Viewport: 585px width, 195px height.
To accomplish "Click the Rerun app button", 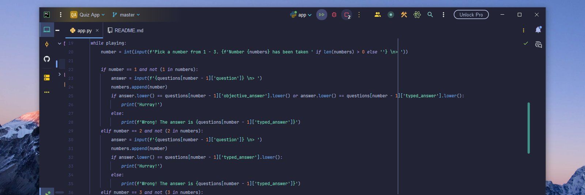I will click(321, 15).
